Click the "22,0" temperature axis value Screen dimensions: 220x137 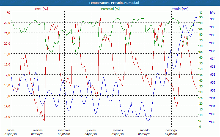[x=7, y=23]
